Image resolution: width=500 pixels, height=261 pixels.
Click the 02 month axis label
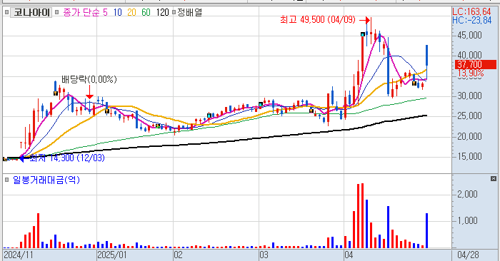[178, 255]
